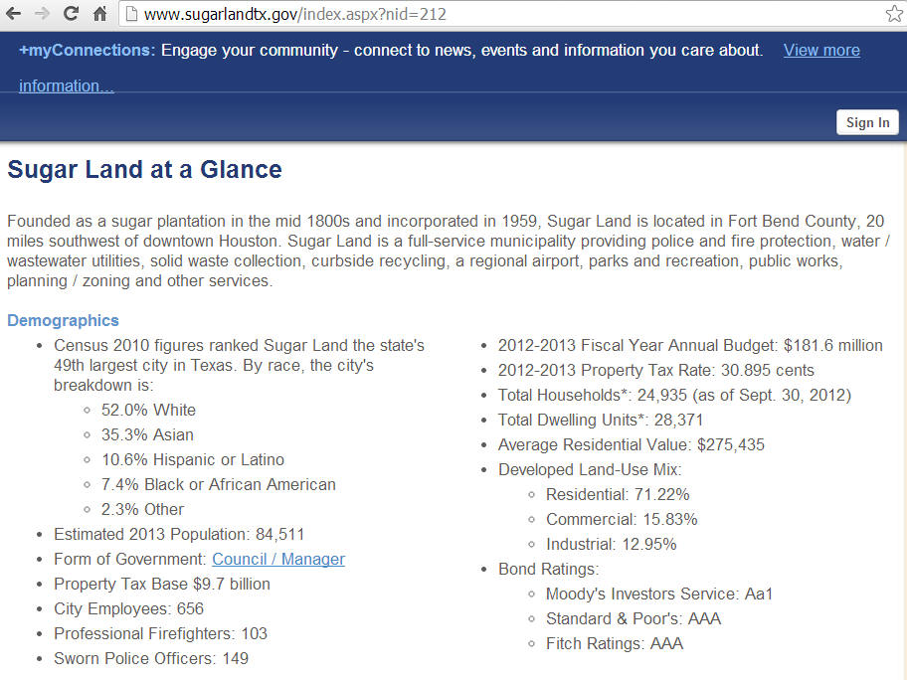Click 'Property Tax Base $9.7 billion'
The image size is (907, 680).
coord(162,584)
